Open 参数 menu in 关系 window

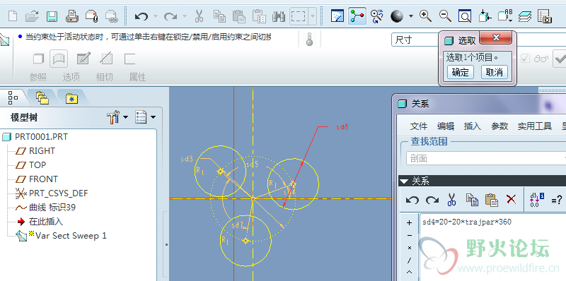499,126
